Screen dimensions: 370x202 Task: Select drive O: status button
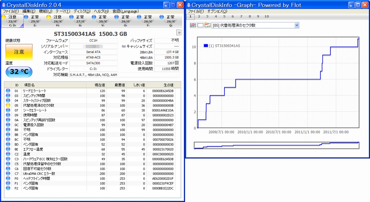pyautogui.click(x=125, y=21)
